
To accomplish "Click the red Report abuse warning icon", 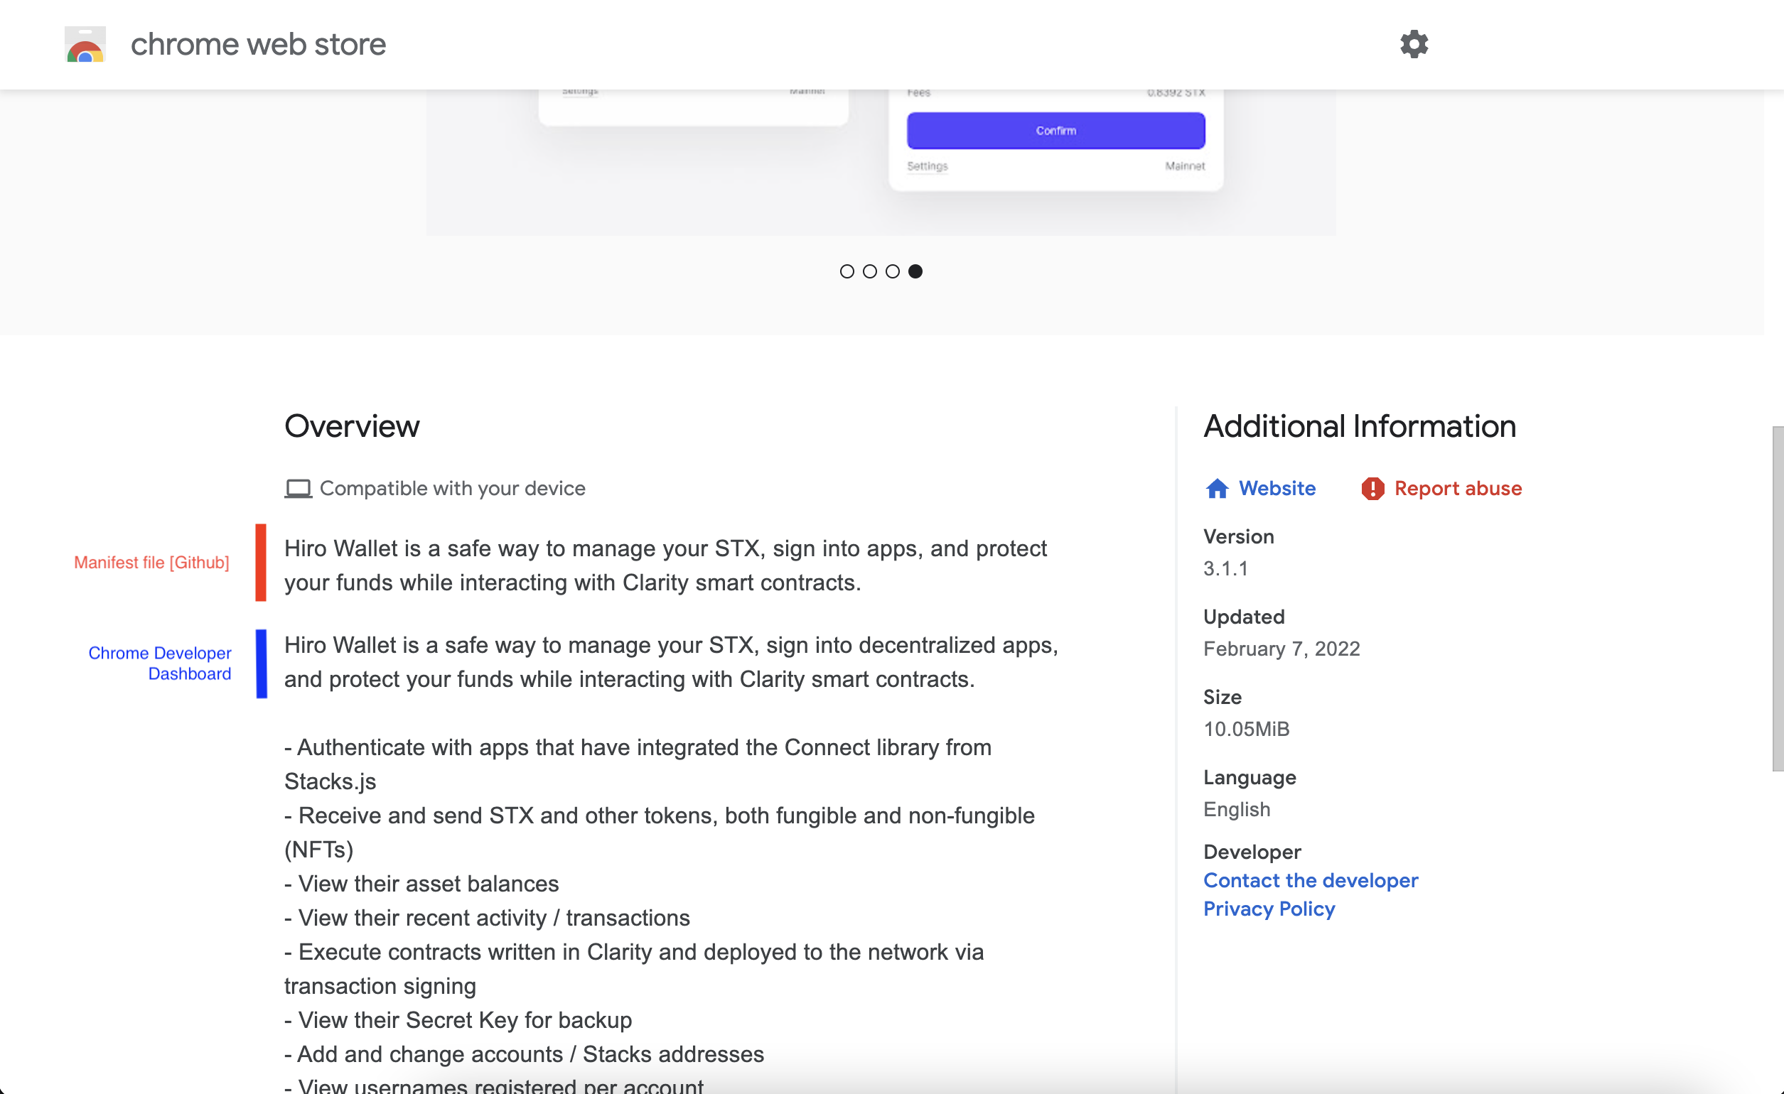I will click(1372, 489).
